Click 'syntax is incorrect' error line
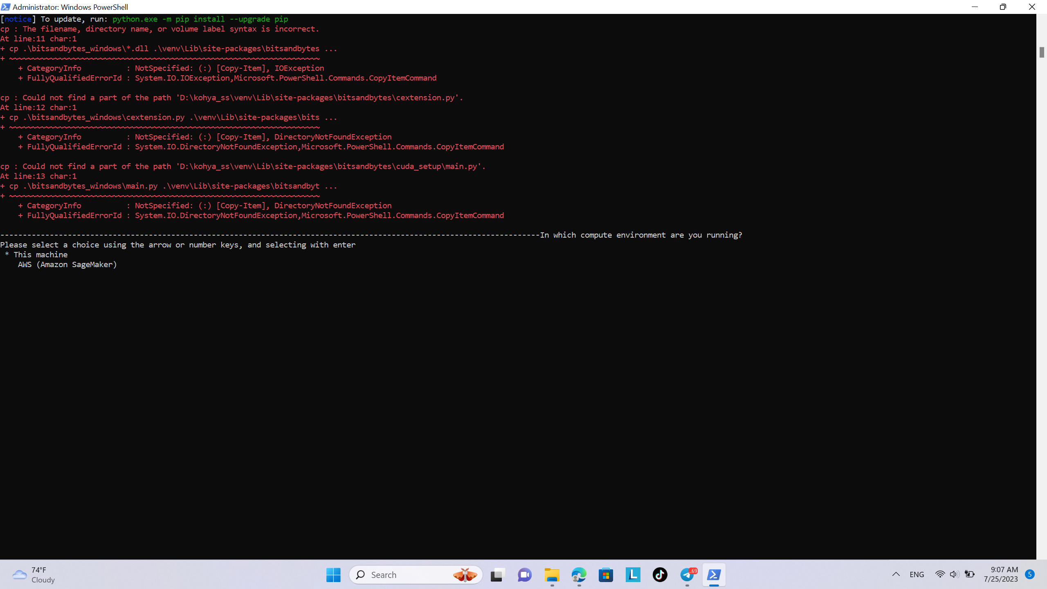The image size is (1047, 589). [160, 29]
